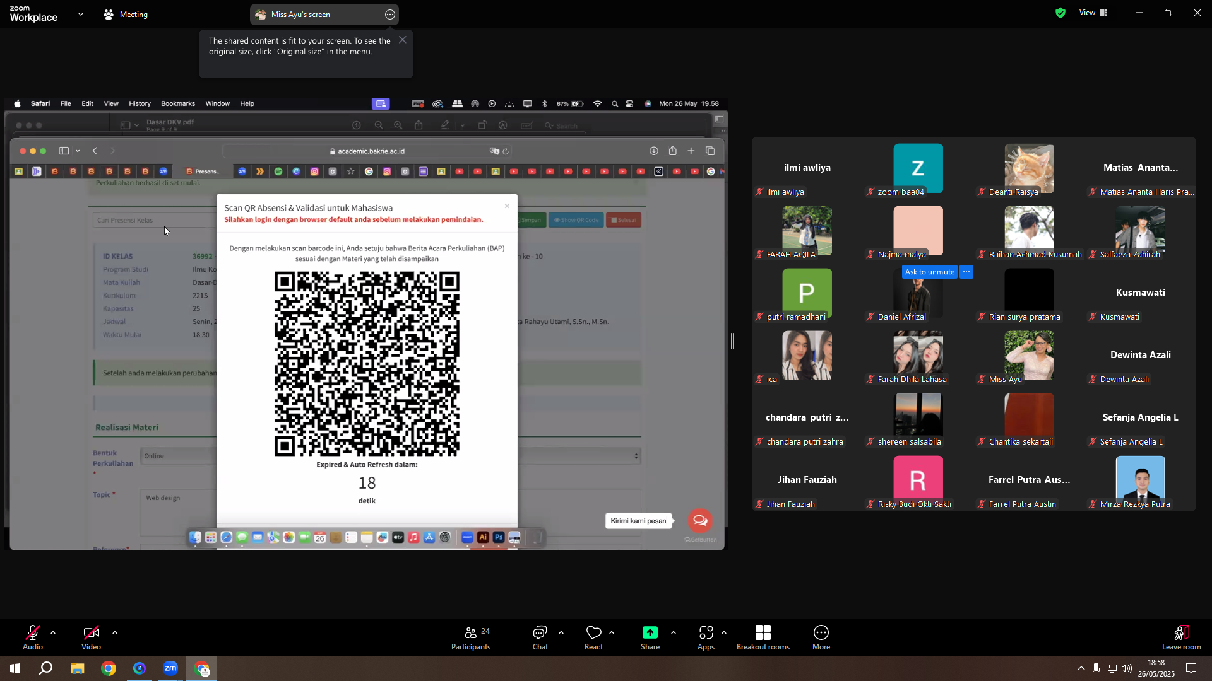Open the React emoji menu
This screenshot has height=681, width=1212.
593,637
